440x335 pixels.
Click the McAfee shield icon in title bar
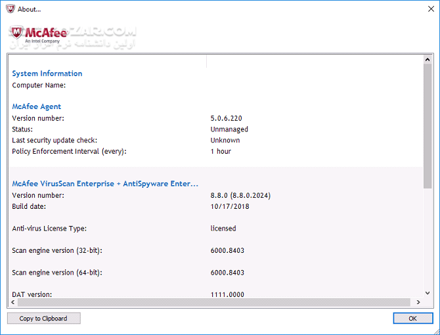point(11,9)
